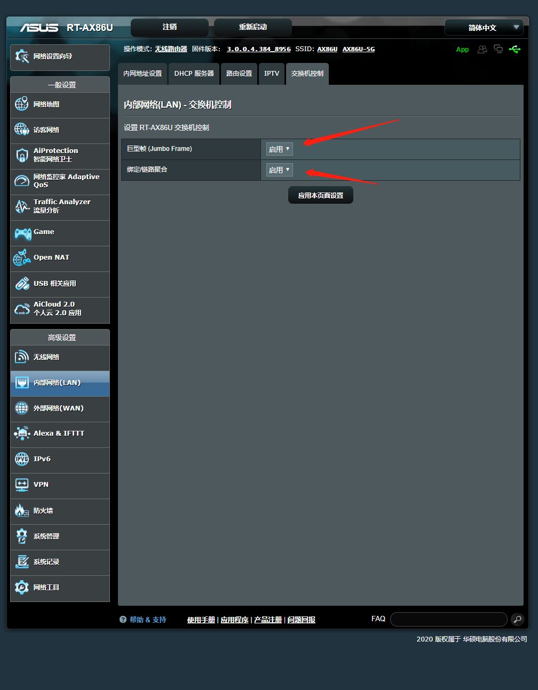
Task: Select the 交换机控制 tab
Action: (x=307, y=74)
